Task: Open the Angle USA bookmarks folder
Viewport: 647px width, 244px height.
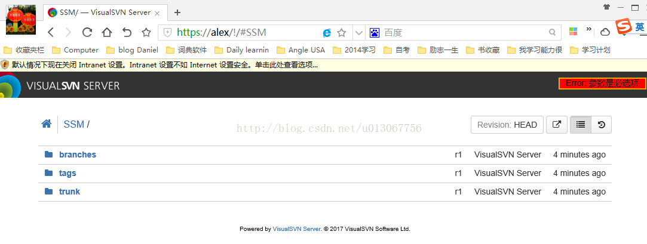Action: [301, 50]
